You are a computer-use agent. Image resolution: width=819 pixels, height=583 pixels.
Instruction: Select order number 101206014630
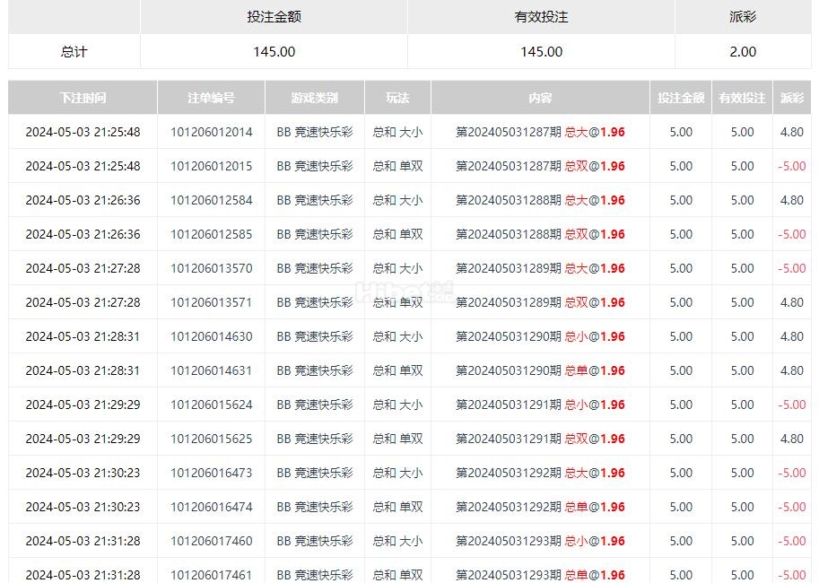[x=211, y=336]
